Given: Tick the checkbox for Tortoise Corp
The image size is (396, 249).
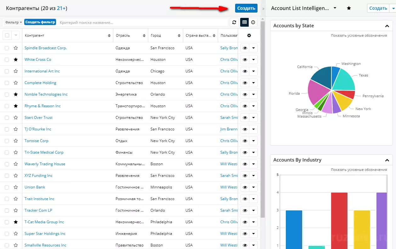Looking at the screenshot, I should (7, 141).
